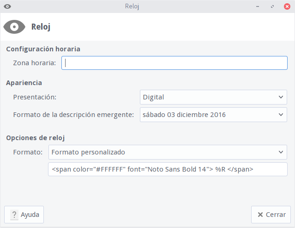Screen dimensions: 295x228
Task: Click the Reloj title in the title bar
Action: click(132, 6)
